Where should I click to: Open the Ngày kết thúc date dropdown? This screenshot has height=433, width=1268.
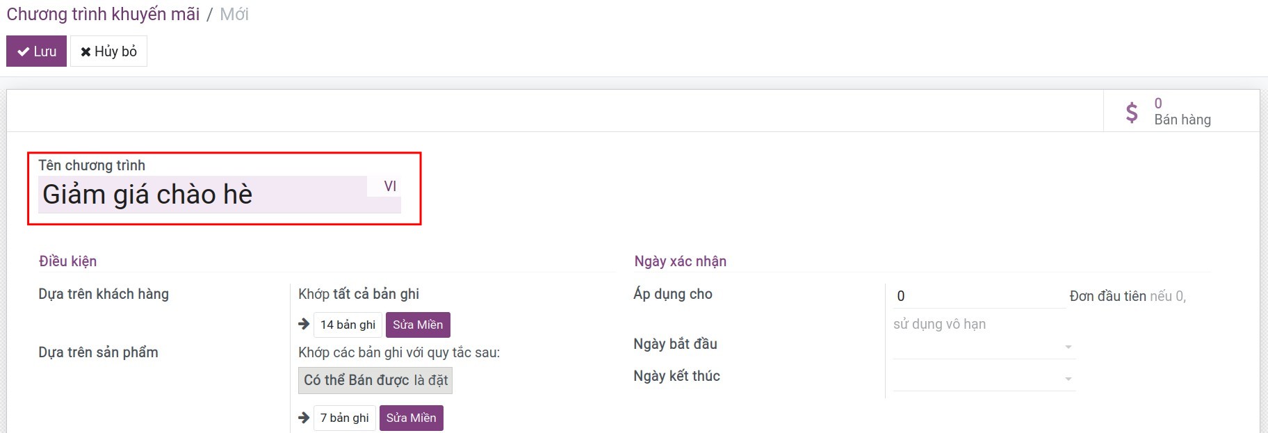point(984,378)
